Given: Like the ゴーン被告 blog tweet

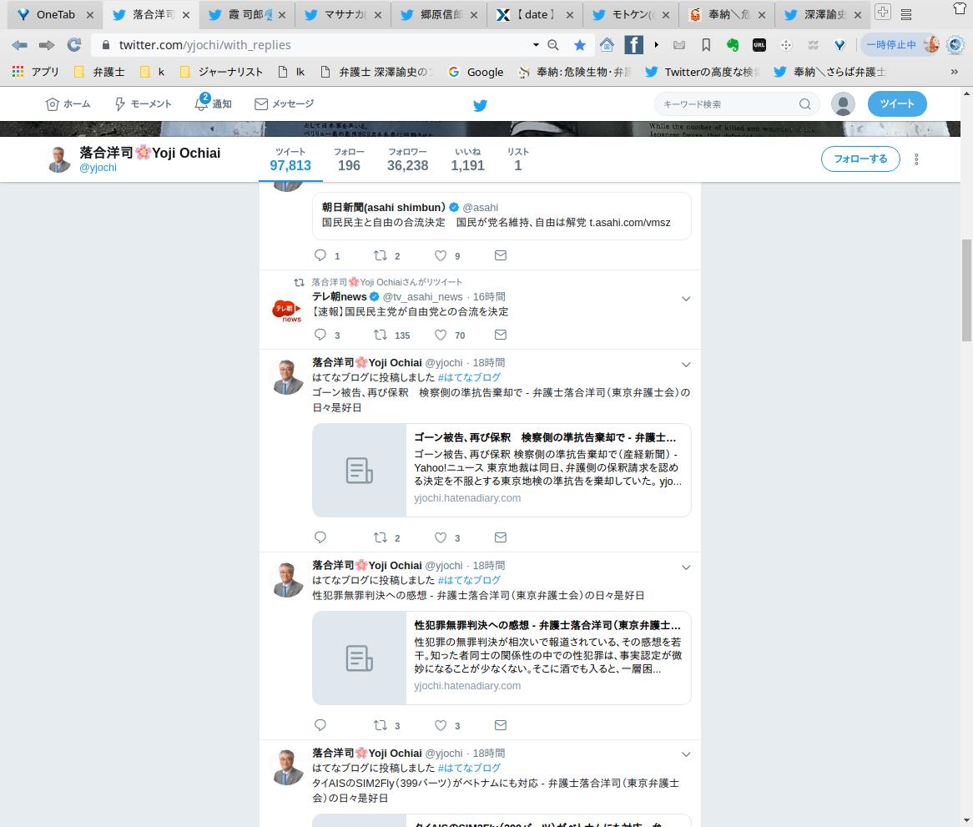Looking at the screenshot, I should [x=440, y=537].
